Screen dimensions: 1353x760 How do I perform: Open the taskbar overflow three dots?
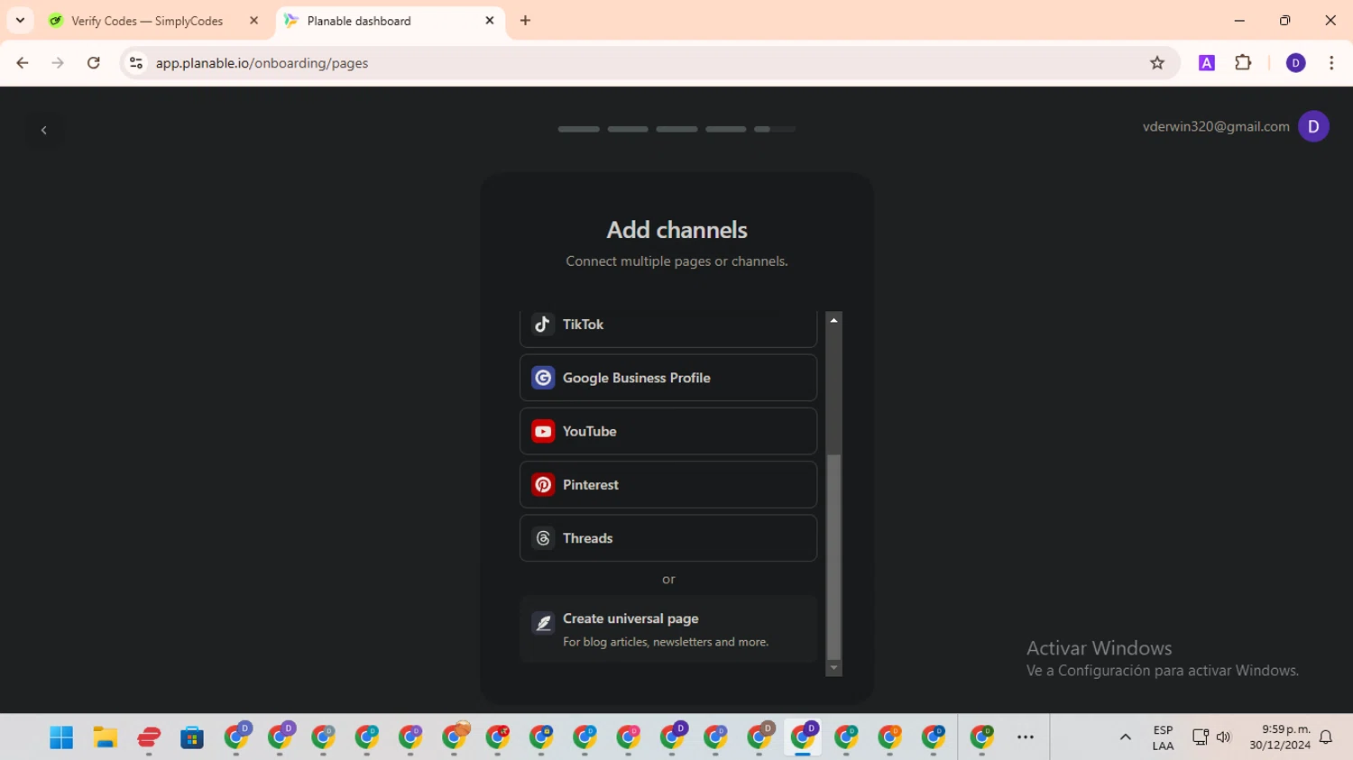(x=1026, y=737)
